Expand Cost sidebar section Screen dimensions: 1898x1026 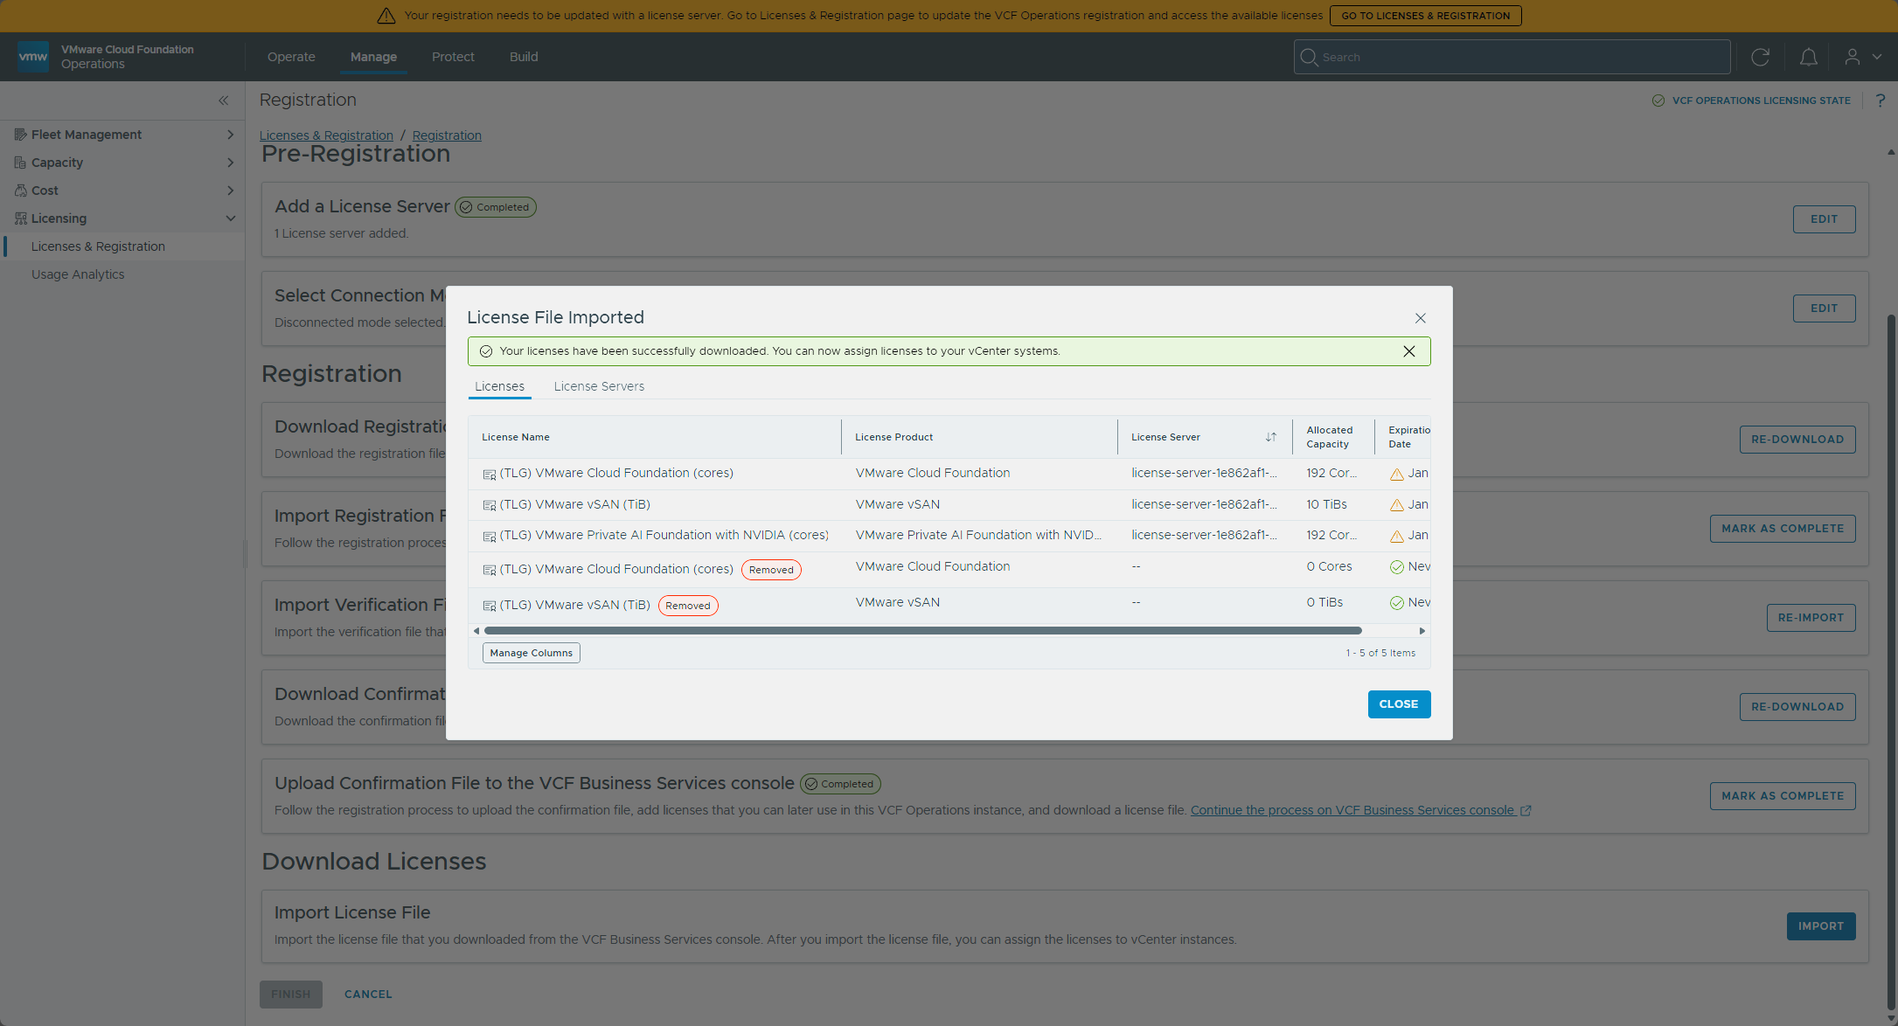coord(122,191)
